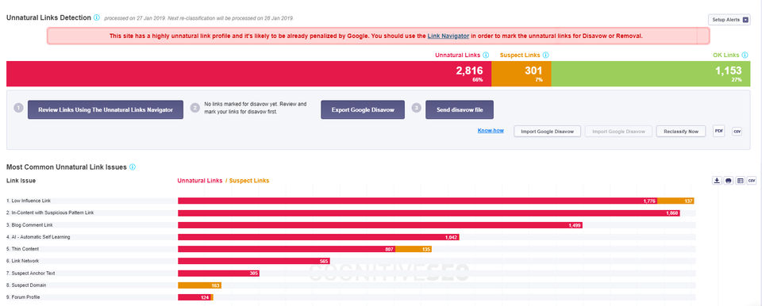
Task: Click the Reclassify Now button
Action: pyautogui.click(x=681, y=132)
